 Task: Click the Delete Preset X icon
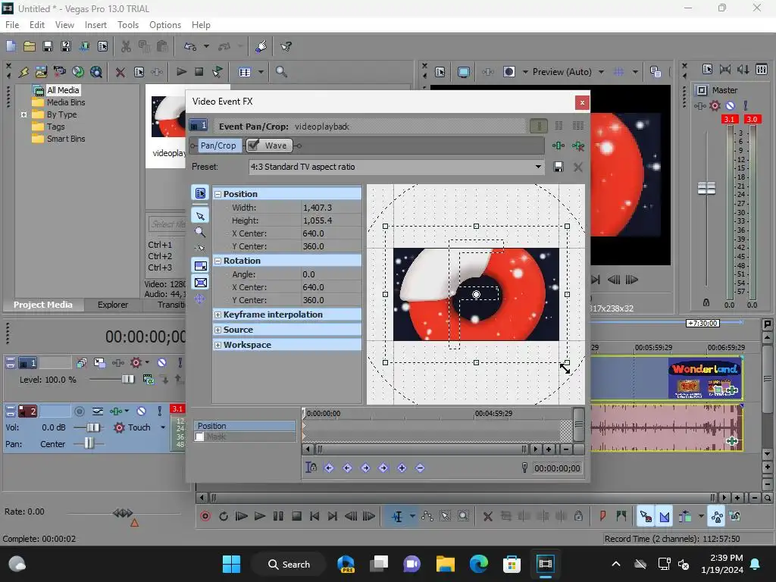click(577, 167)
